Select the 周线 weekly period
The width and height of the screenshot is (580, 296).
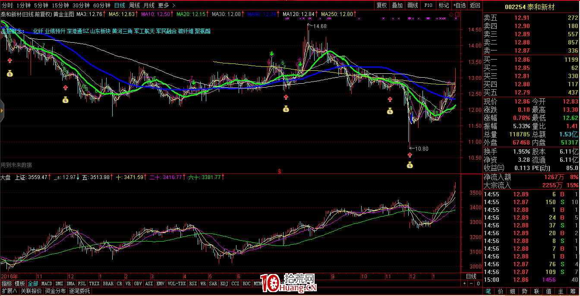[x=134, y=5]
